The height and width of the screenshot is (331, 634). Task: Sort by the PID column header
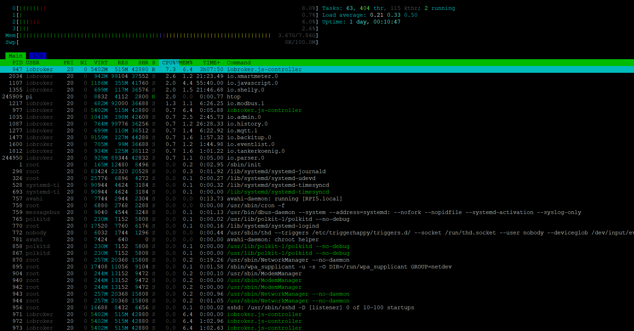(17, 63)
